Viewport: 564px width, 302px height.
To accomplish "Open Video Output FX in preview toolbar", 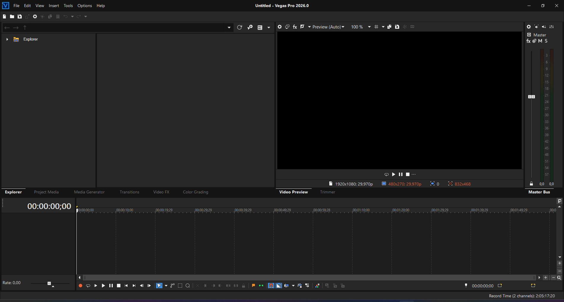I will pos(295,27).
